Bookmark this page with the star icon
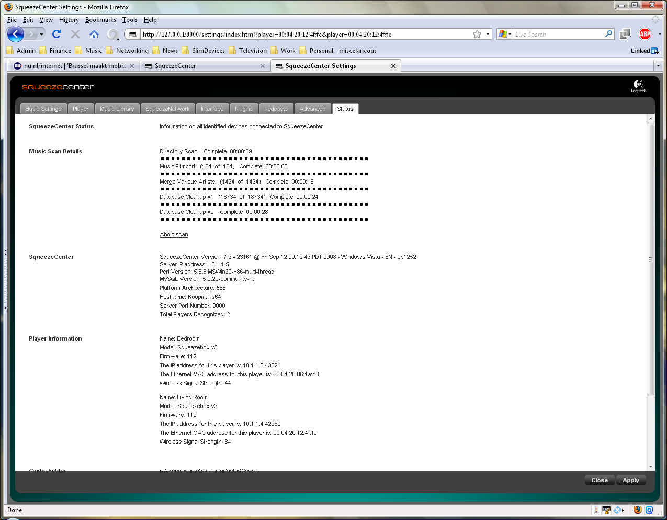This screenshot has height=520, width=667. [477, 35]
